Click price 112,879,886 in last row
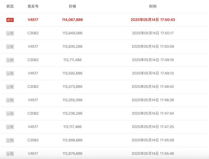209x159 pixels. [73, 154]
